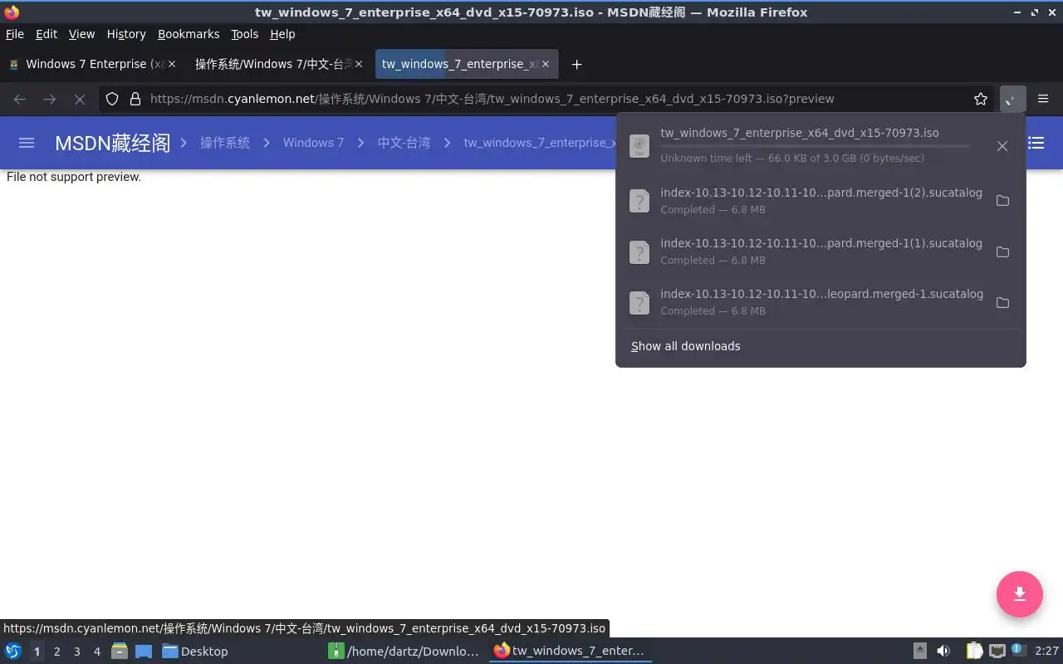1063x664 pixels.
Task: Open a new browser tab
Action: click(x=576, y=64)
